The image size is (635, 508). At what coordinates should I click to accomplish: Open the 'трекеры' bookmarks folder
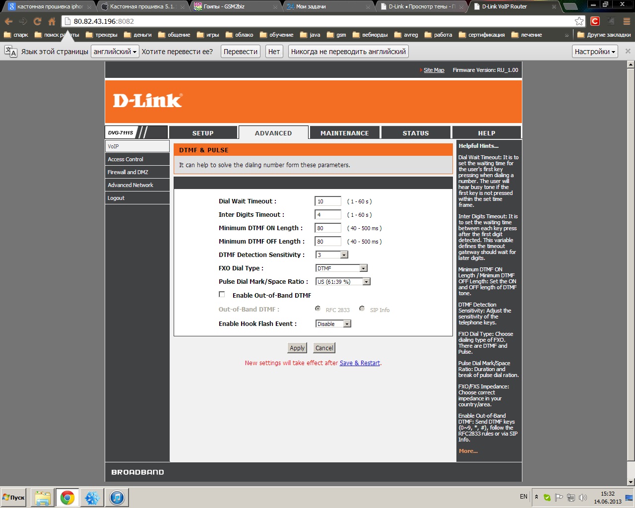pyautogui.click(x=102, y=35)
